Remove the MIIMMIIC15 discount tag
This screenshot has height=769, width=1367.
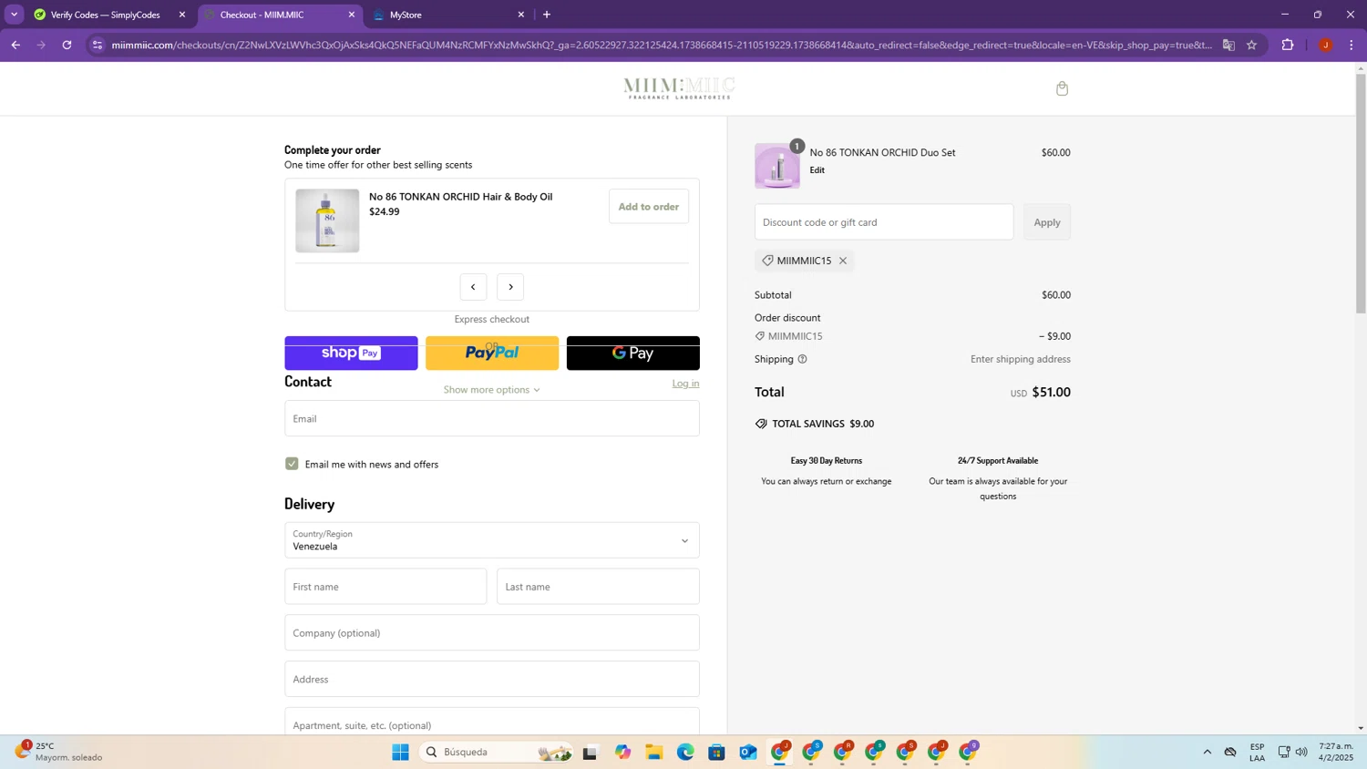(x=843, y=261)
